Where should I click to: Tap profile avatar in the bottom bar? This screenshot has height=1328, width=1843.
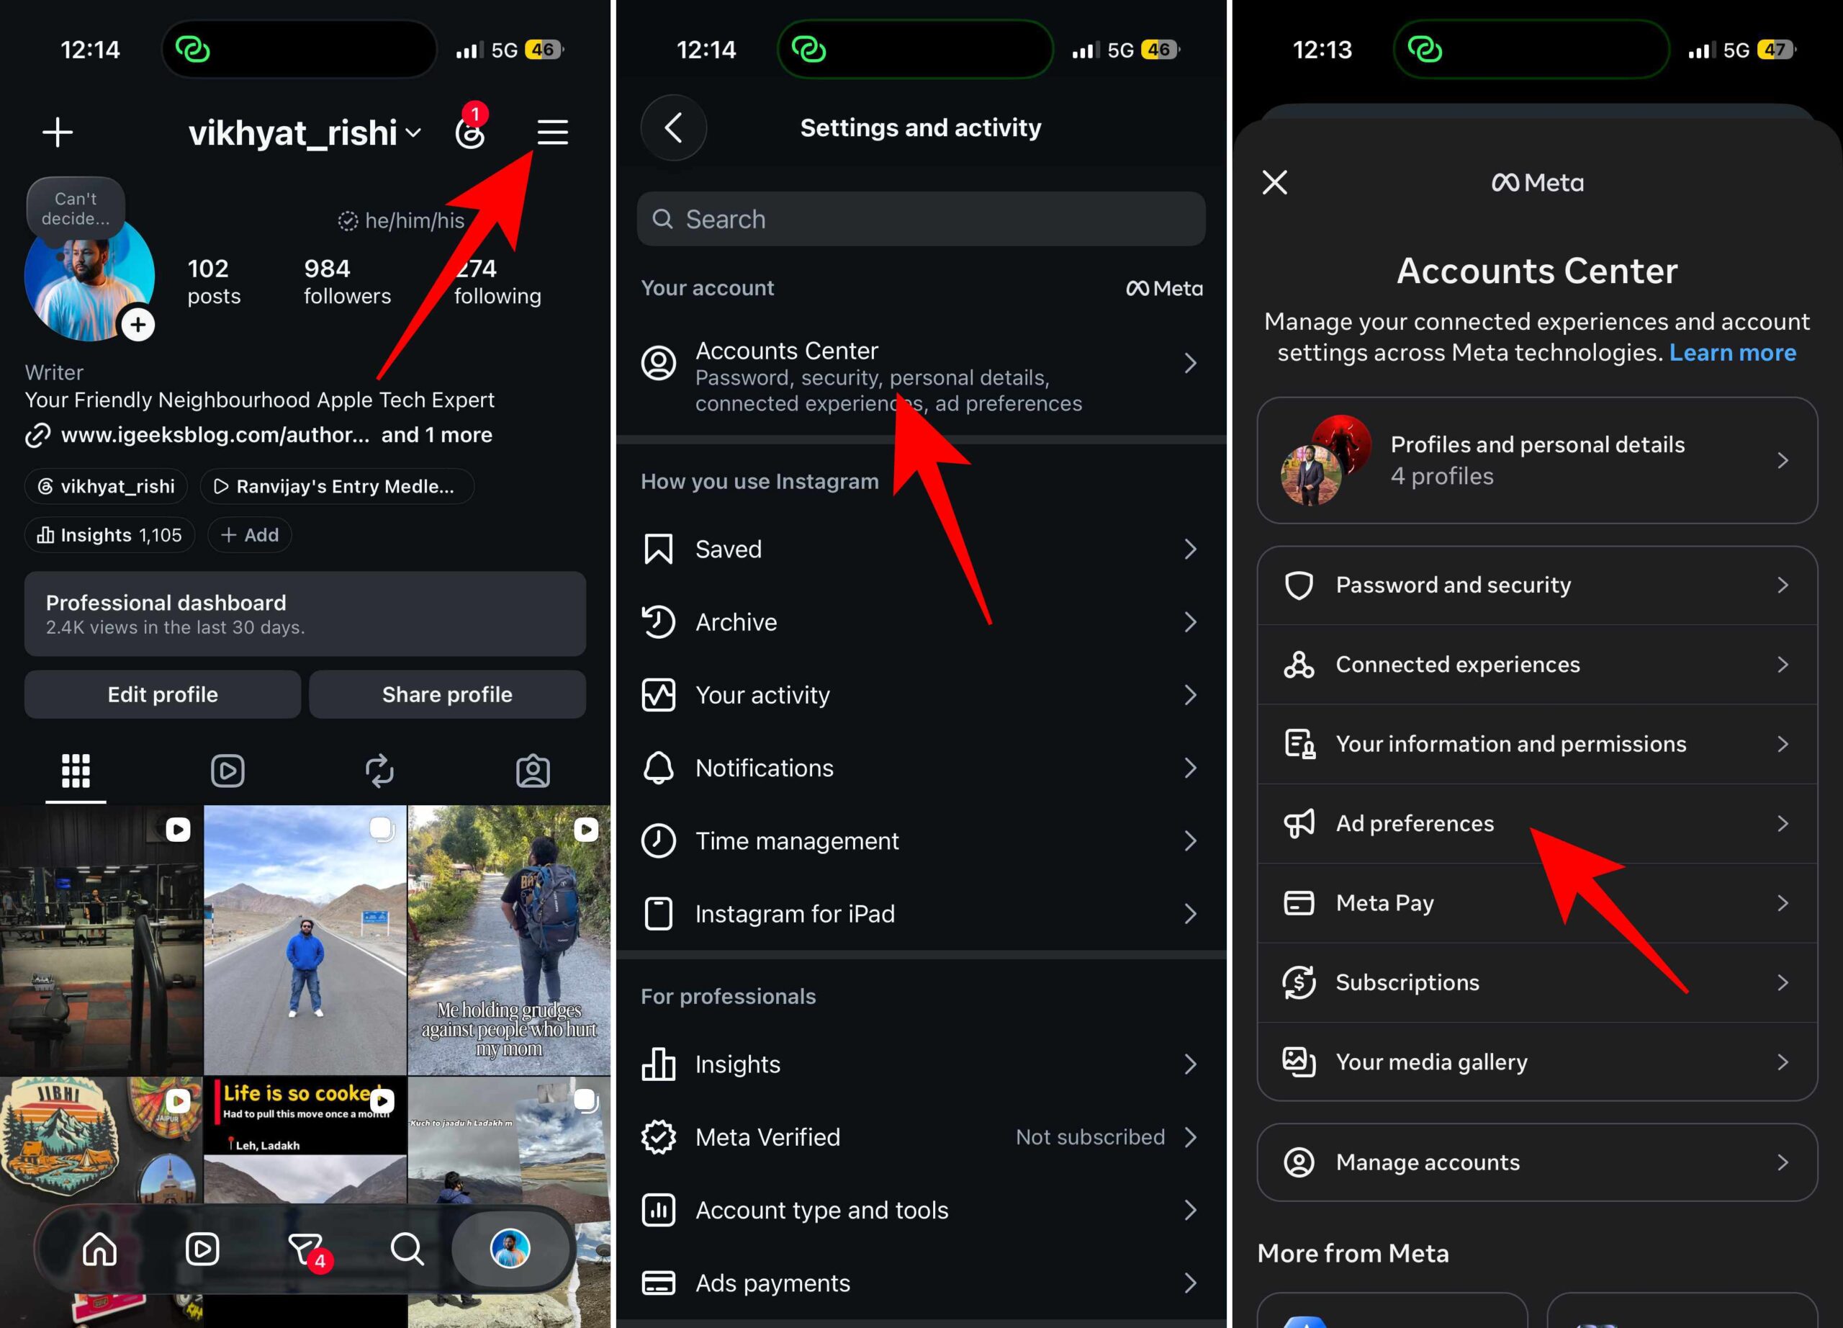[510, 1248]
